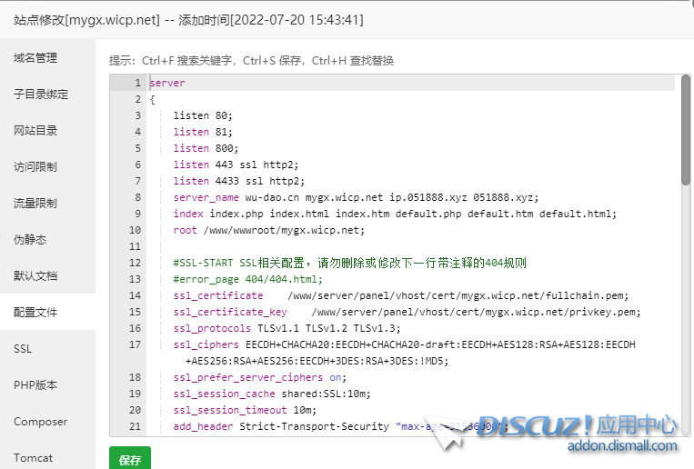Click the ssl_session_timeout 10m line

coord(245,410)
